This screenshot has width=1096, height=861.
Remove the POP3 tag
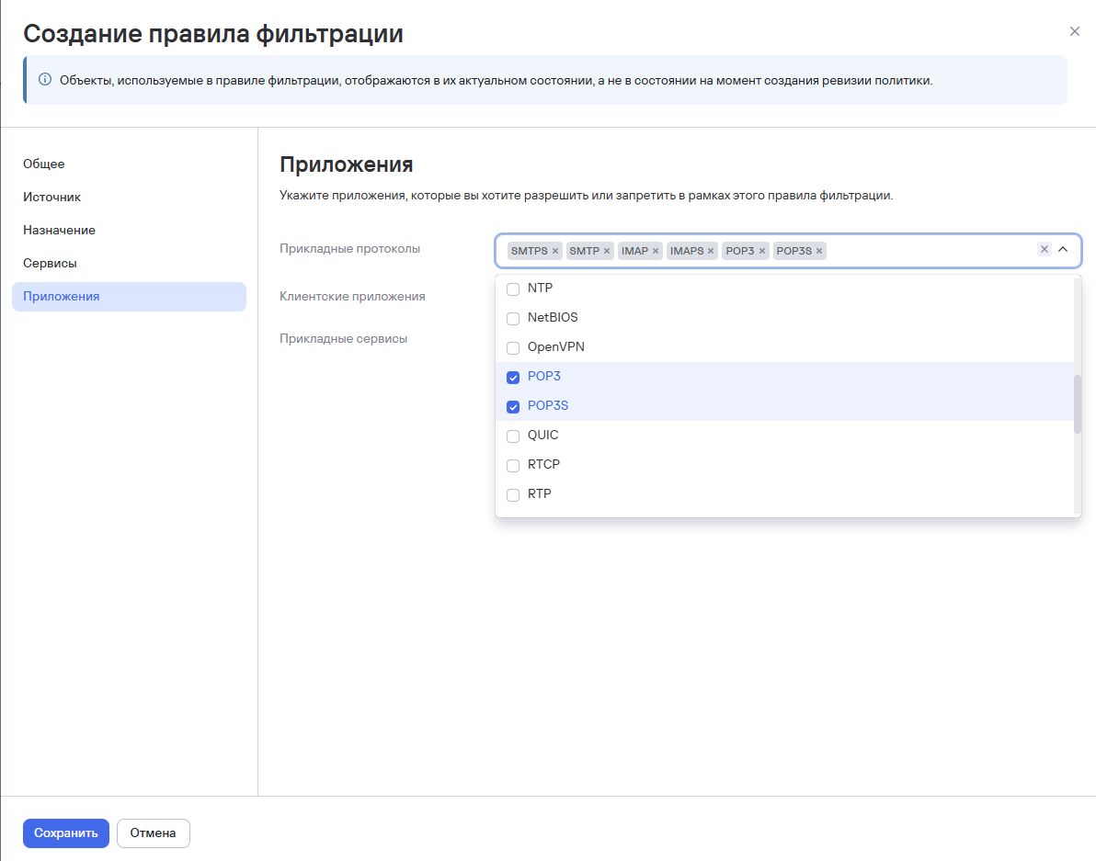[x=762, y=251]
